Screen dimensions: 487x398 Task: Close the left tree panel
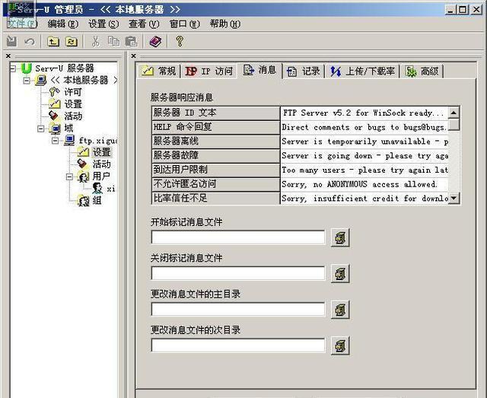click(x=8, y=56)
